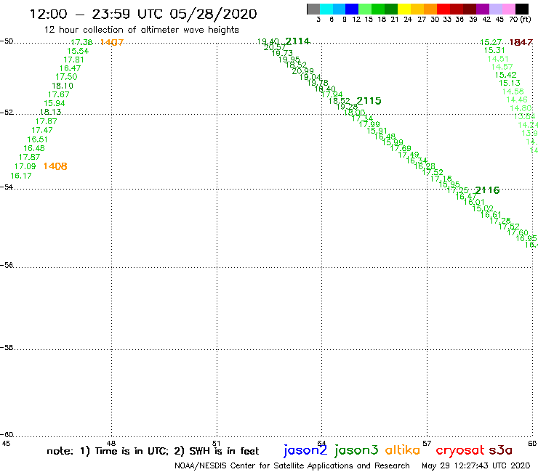
Task: Select the yellow 24 ft legend swatch
Action: point(404,9)
